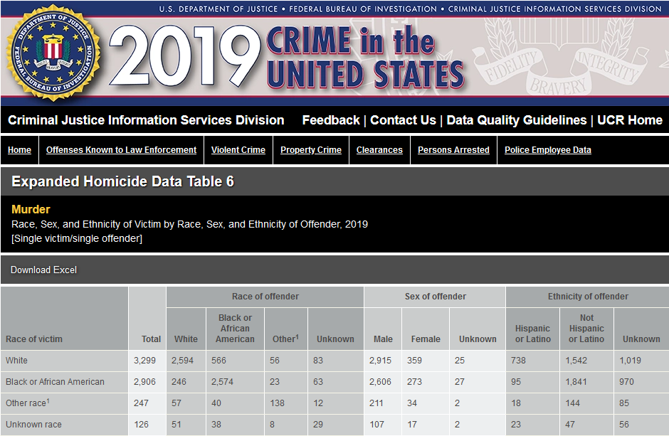Screen dimensions: 669x436
Task: Open the Contact Us link
Action: 403,120
